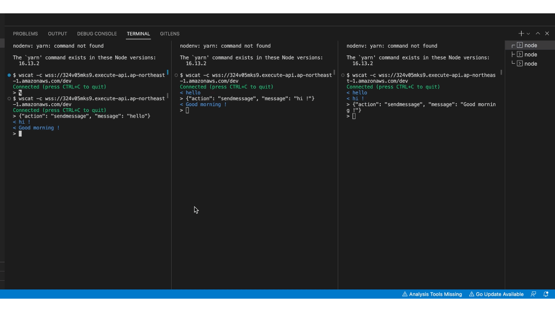Click terminal icon of third node entry

[520, 64]
